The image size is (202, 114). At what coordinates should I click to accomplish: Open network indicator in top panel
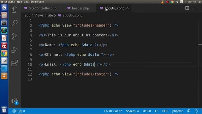click(177, 2)
